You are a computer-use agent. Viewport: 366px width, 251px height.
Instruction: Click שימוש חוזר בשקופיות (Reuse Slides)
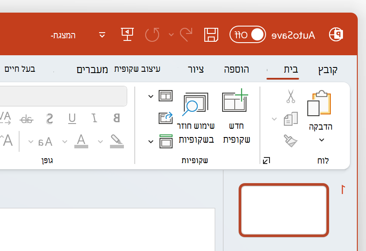point(196,117)
